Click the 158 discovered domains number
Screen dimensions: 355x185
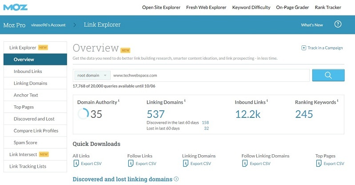[x=205, y=122]
